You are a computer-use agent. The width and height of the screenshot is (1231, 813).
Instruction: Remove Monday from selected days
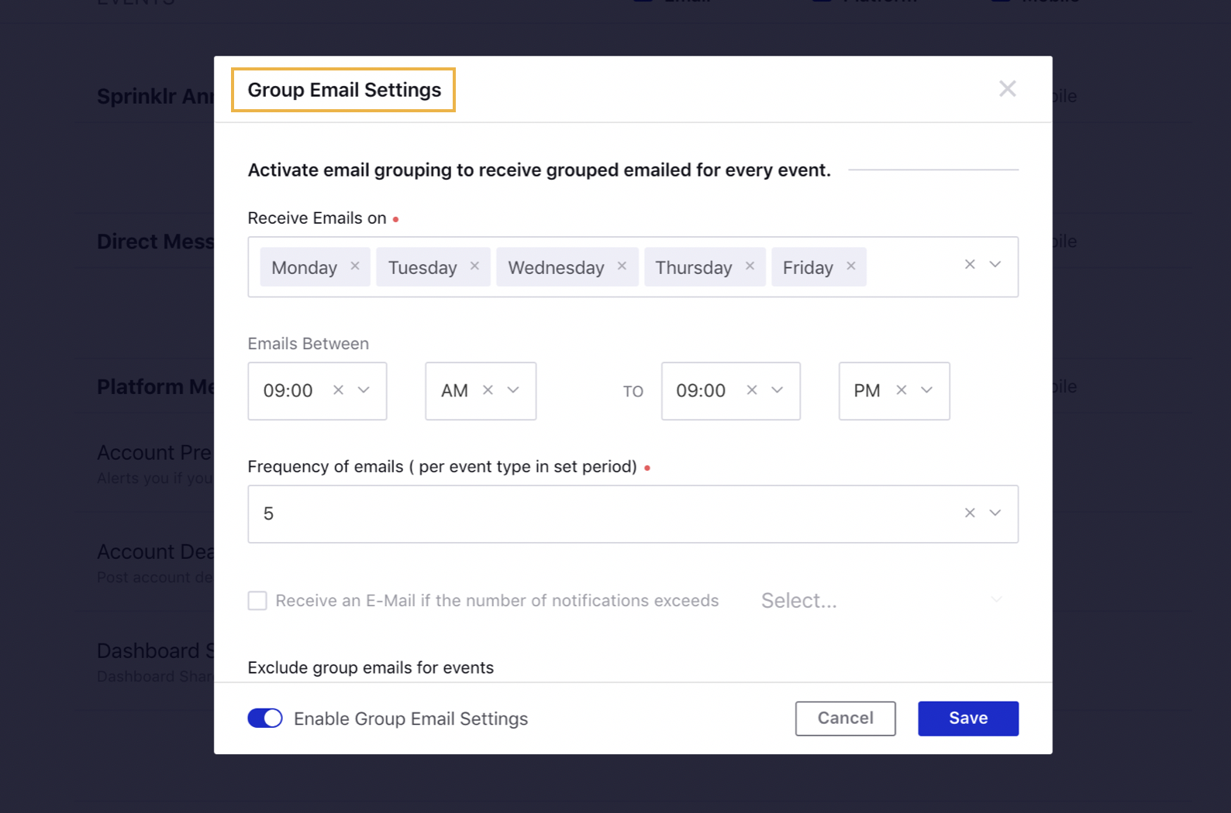coord(355,266)
